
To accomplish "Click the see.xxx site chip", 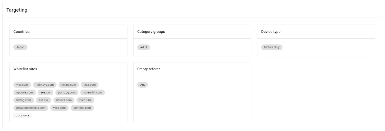I will (46, 93).
